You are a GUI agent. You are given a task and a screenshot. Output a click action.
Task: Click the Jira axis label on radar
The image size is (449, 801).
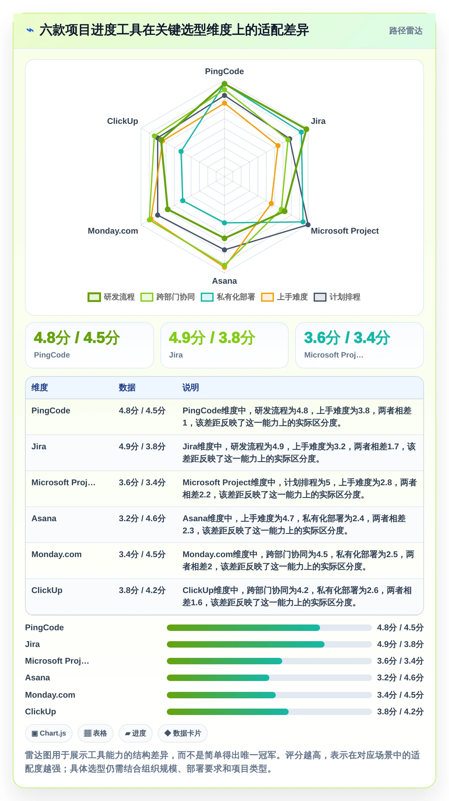(318, 121)
